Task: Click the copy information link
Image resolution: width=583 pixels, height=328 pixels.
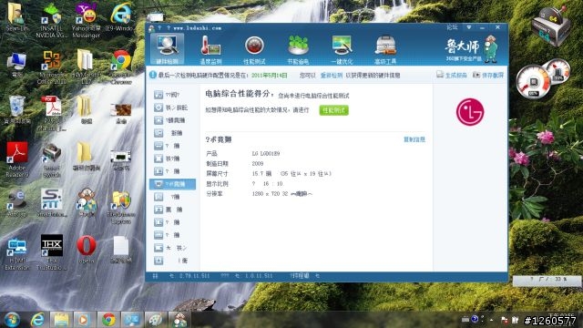Action: (414, 139)
